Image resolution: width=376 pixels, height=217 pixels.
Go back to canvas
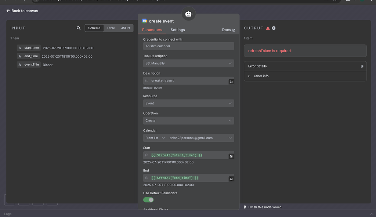pos(22,11)
